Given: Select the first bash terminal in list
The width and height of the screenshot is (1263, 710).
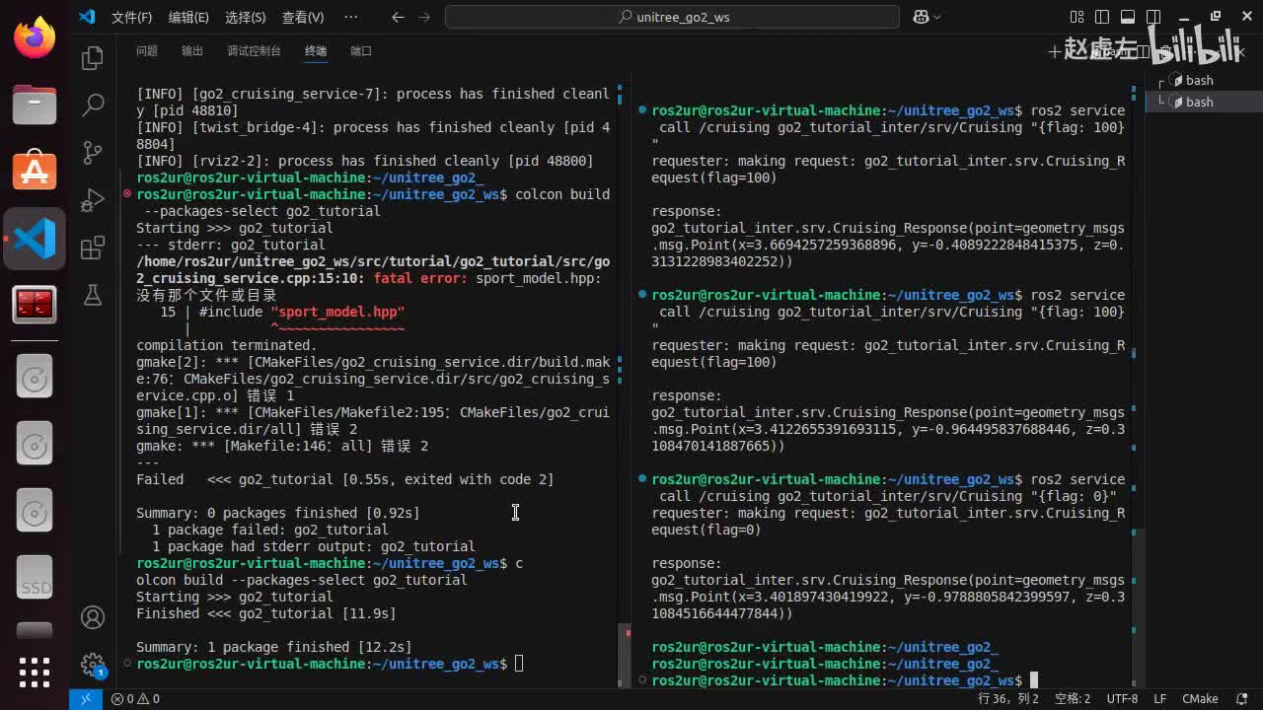Looking at the screenshot, I should click(x=1199, y=81).
